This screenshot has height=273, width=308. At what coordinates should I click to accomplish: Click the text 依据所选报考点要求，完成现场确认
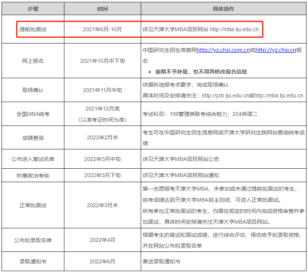(x=186, y=85)
